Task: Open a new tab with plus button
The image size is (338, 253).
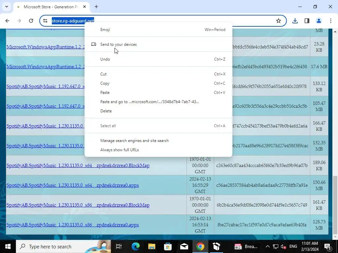Action: 96,7
